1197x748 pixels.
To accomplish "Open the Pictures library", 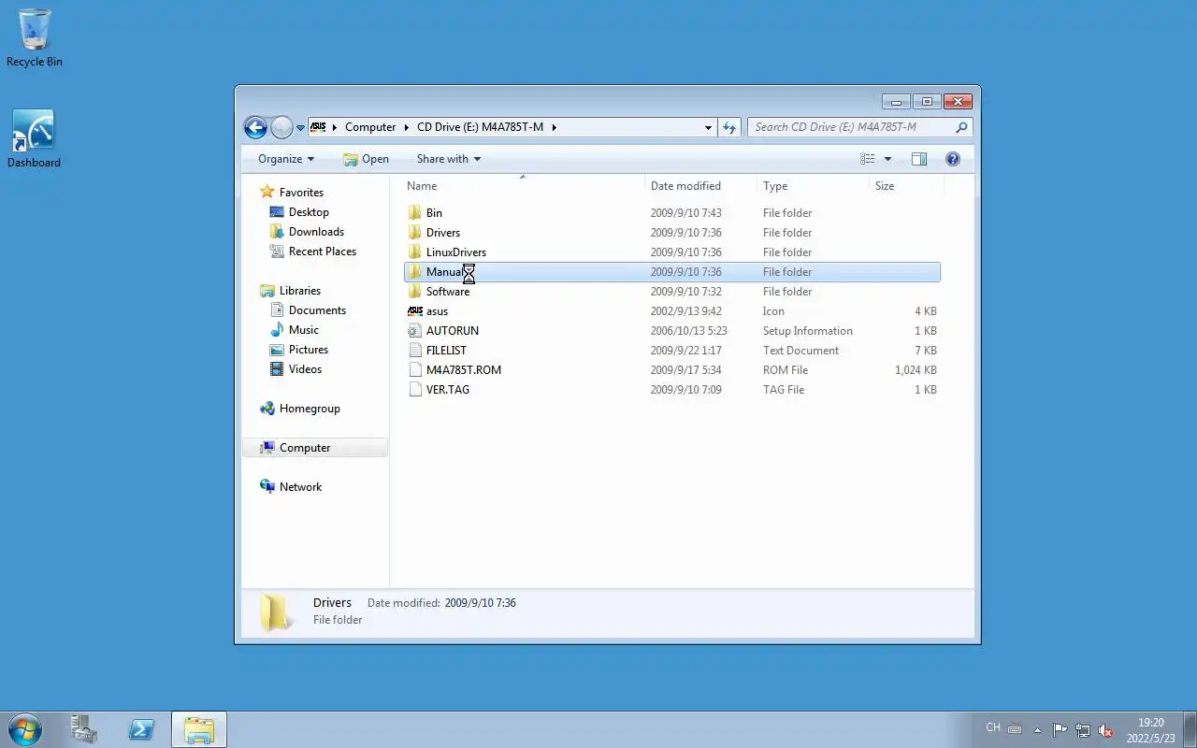I will point(308,350).
